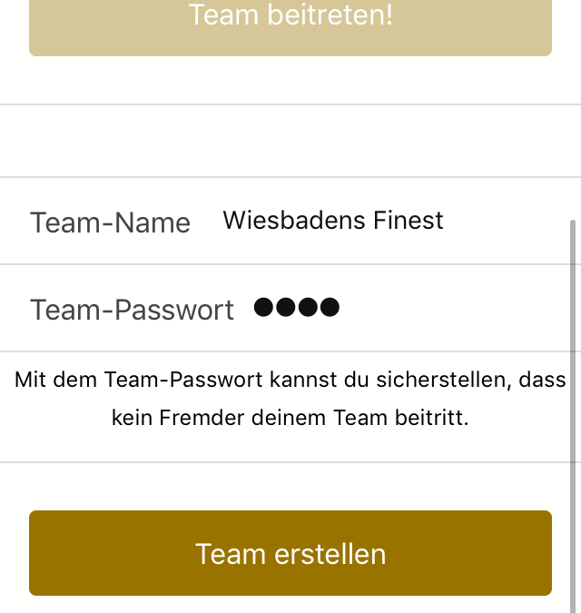
Task: Click the first masked password dot
Action: (x=263, y=307)
